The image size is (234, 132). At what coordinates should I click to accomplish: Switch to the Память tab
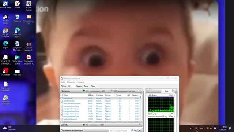[79, 86]
